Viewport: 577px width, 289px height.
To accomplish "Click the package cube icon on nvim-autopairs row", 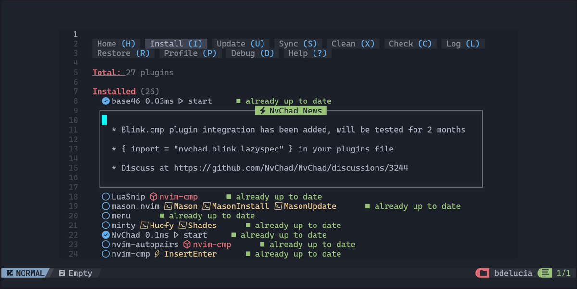I will point(187,244).
